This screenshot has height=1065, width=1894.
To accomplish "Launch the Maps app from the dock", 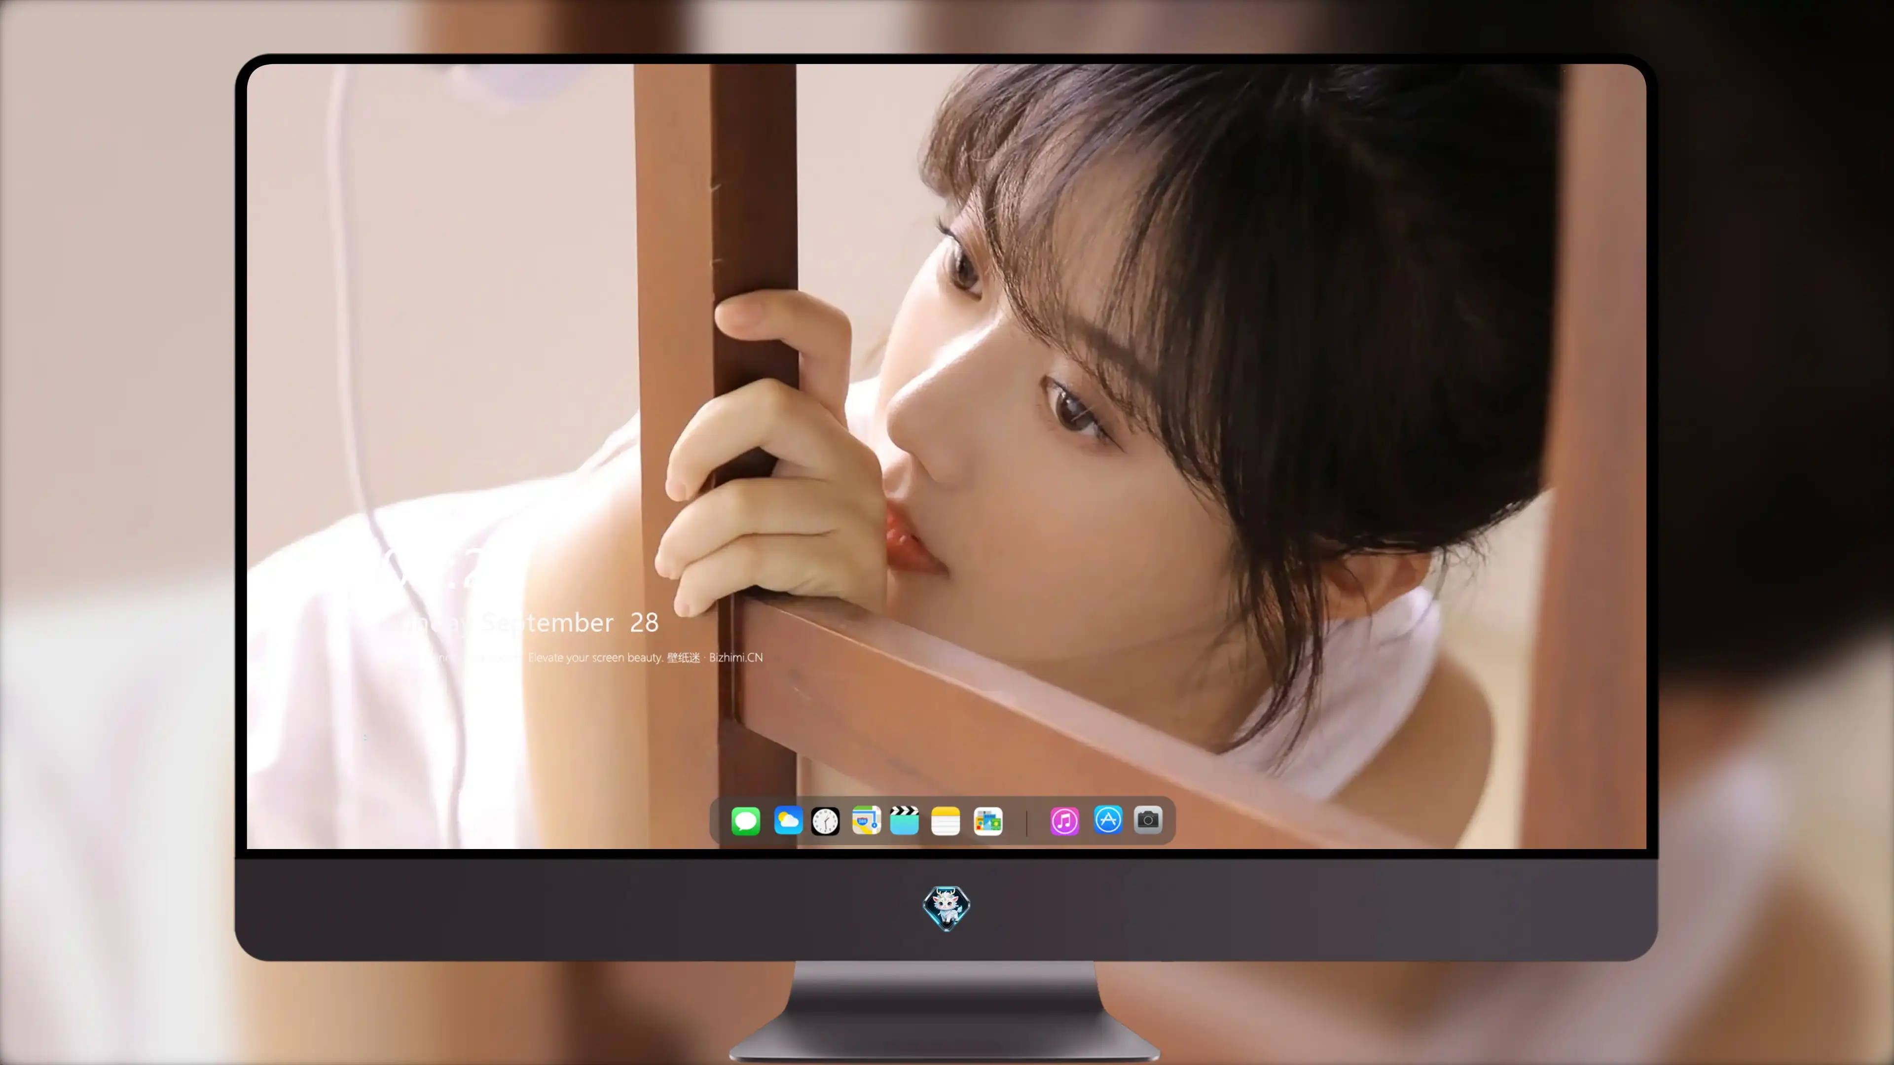I will point(866,820).
